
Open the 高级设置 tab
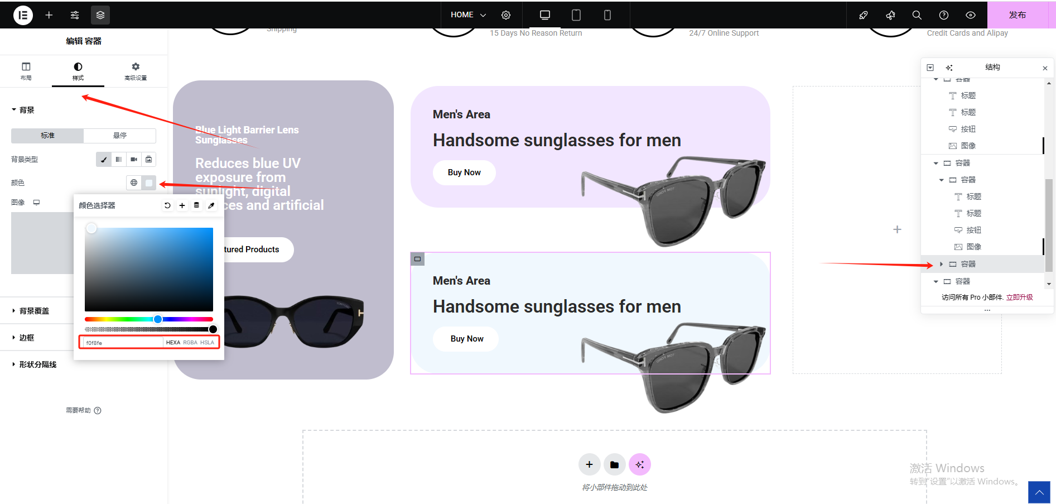coord(136,71)
